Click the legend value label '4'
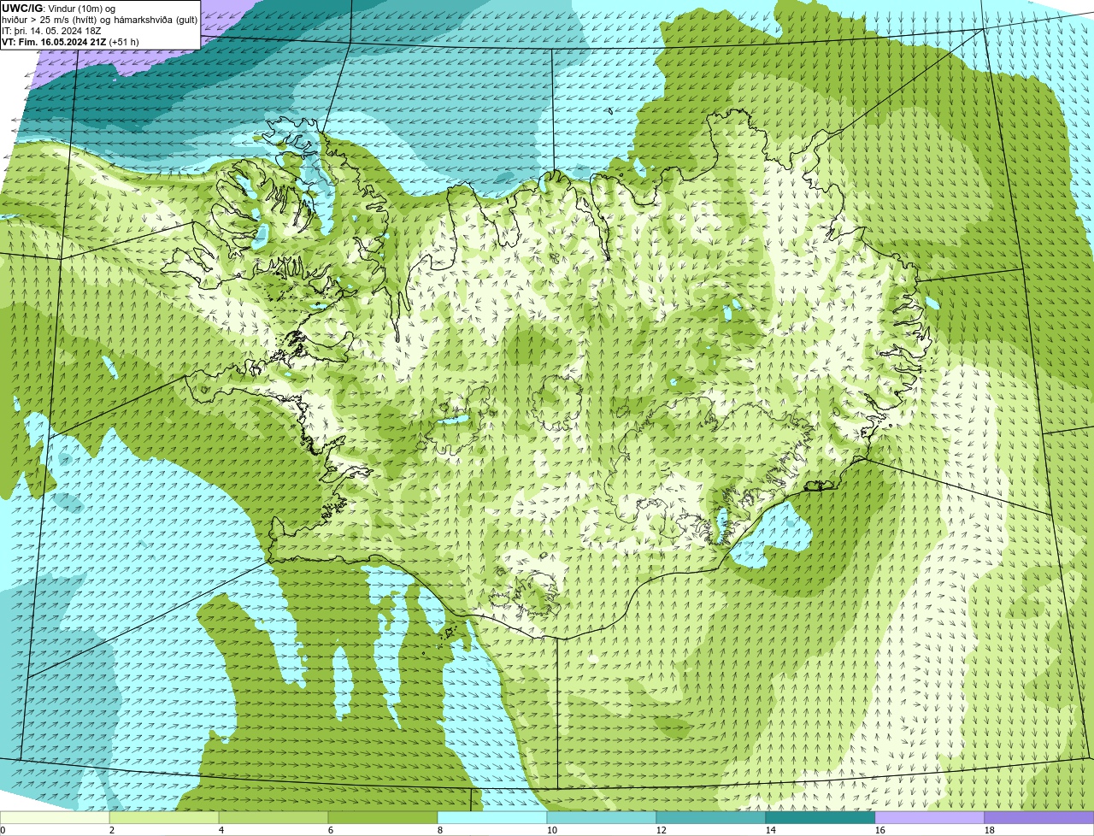 pos(221,830)
